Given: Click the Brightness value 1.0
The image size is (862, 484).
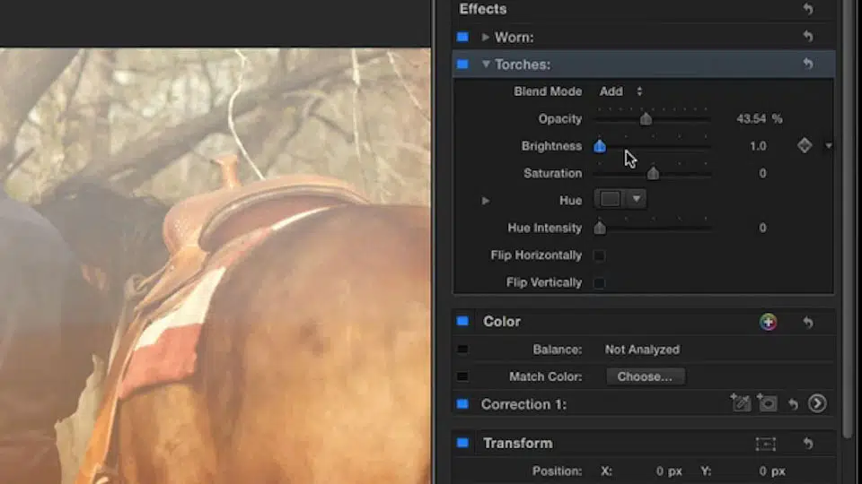Looking at the screenshot, I should pos(758,146).
